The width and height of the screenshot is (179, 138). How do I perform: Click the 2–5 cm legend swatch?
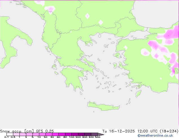pos(29,134)
